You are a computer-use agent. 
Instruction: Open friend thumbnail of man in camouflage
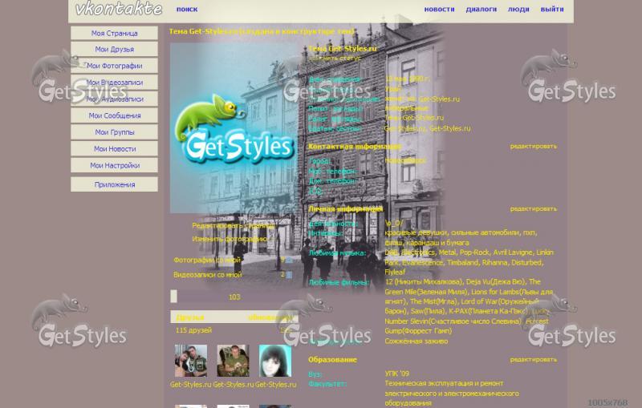[233, 361]
